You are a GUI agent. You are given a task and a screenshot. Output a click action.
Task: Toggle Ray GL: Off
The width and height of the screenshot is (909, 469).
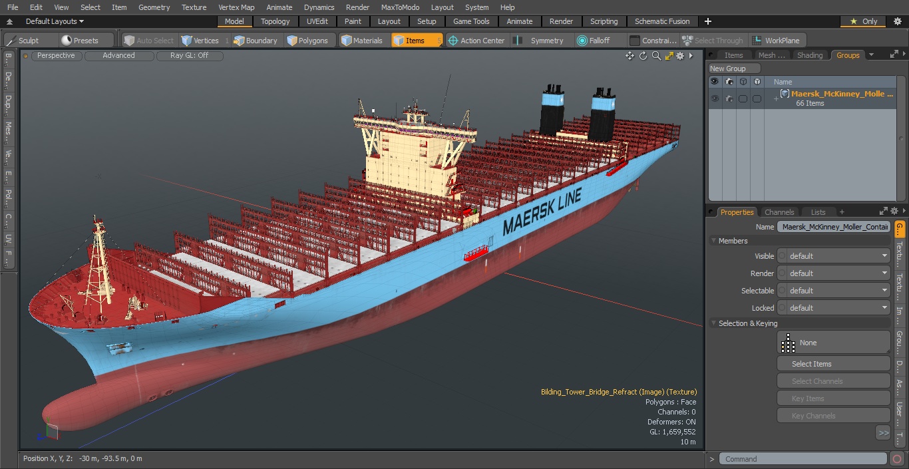tap(190, 56)
